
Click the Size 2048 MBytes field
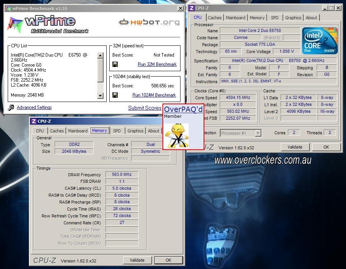pyautogui.click(x=74, y=151)
